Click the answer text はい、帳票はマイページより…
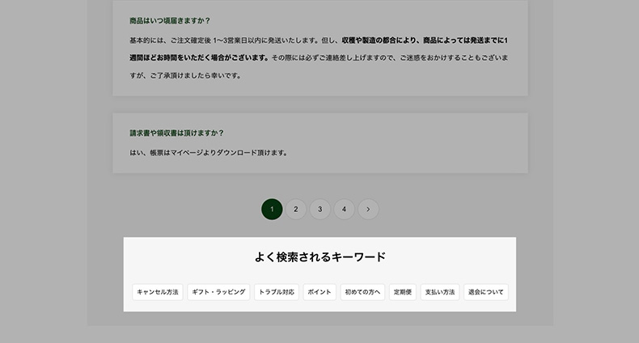 [x=209, y=153]
